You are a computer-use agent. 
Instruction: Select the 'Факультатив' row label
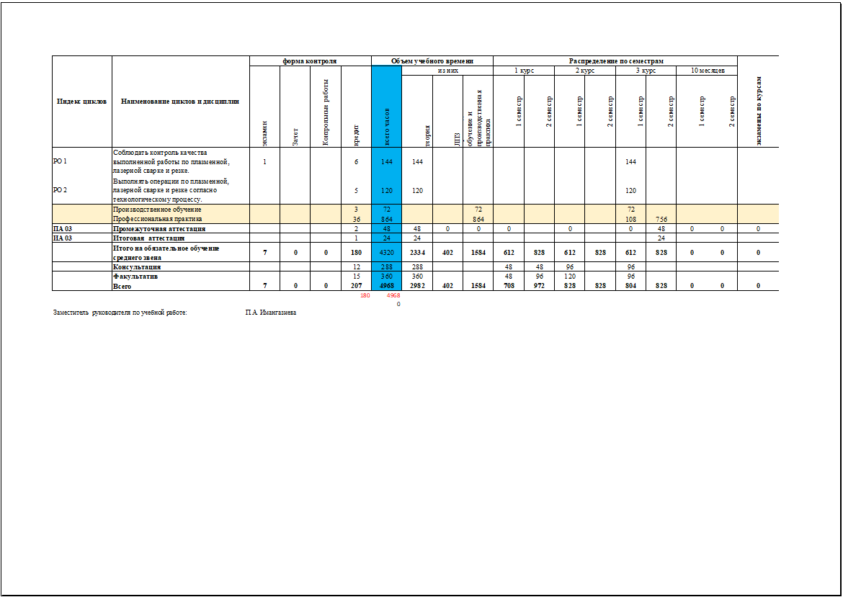click(x=135, y=276)
